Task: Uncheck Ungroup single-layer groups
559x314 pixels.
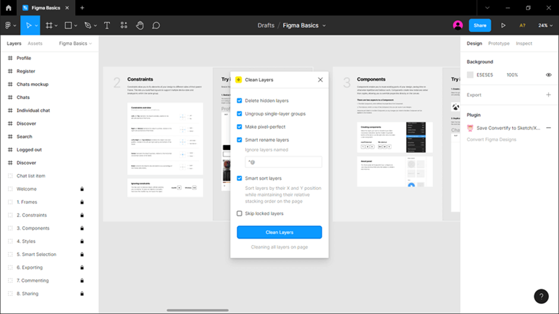Action: pyautogui.click(x=239, y=114)
